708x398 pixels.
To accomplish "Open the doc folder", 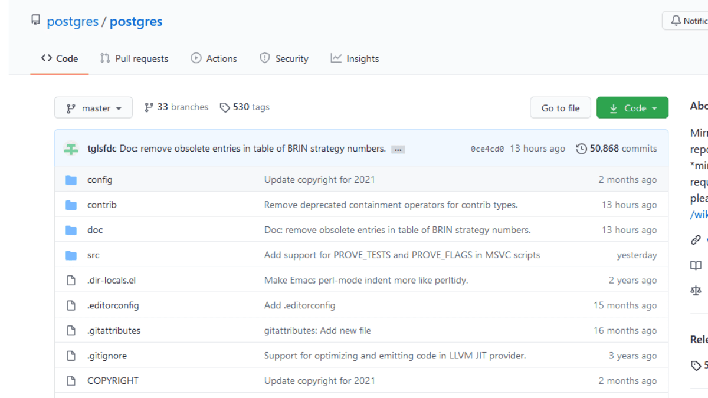I will [x=95, y=231].
